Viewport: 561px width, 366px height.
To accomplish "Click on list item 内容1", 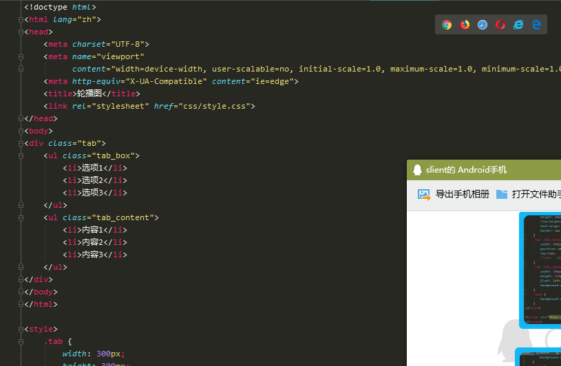I will point(92,230).
